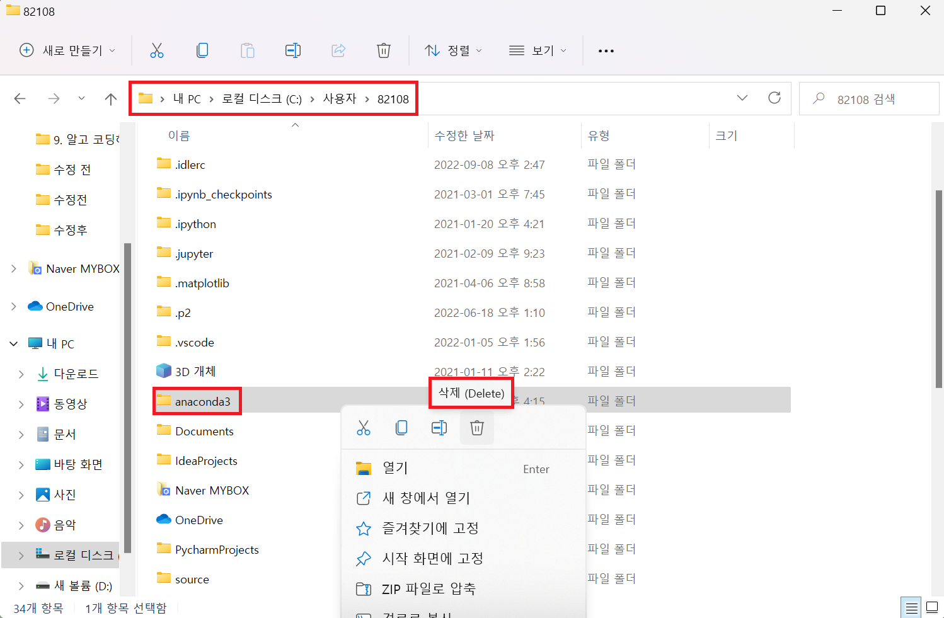Viewport: 944px width, 618px height.
Task: Choose 즐겨찾기에 고정 menu entry
Action: pyautogui.click(x=463, y=529)
